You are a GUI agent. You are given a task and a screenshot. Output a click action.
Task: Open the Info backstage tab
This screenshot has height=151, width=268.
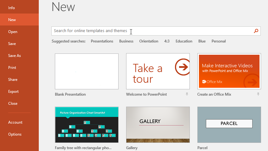coord(12,8)
